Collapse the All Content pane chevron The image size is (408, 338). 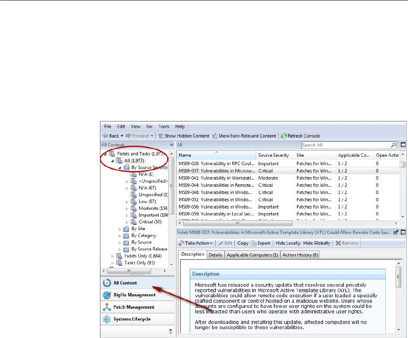click(x=171, y=145)
